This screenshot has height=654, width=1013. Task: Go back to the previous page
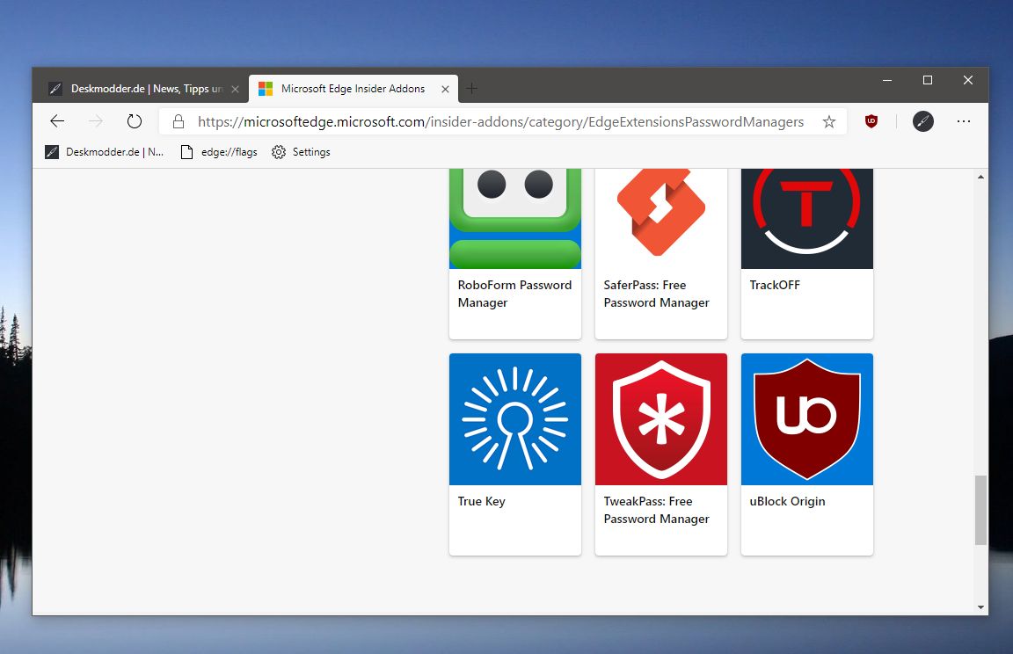[57, 120]
